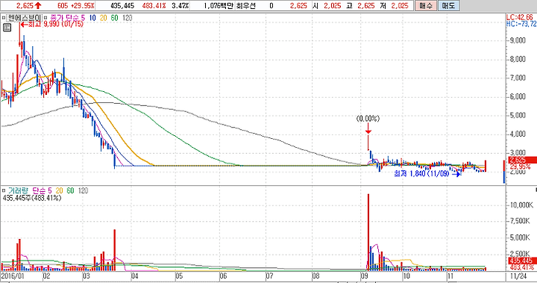Click the current price 2,625 in header
Viewport: 537px width, 283px height.
coord(25,5)
